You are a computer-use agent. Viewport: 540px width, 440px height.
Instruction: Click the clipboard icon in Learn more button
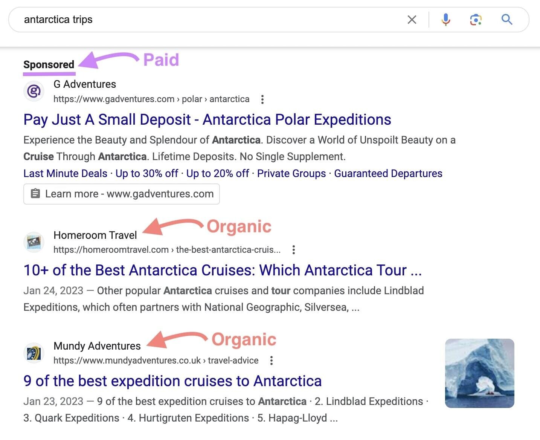click(x=35, y=194)
